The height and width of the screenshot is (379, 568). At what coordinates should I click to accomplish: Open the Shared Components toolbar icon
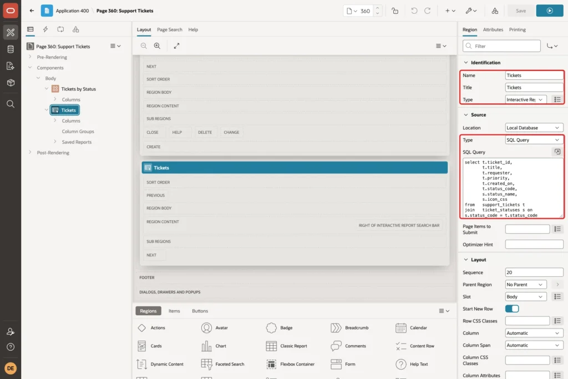click(x=495, y=11)
